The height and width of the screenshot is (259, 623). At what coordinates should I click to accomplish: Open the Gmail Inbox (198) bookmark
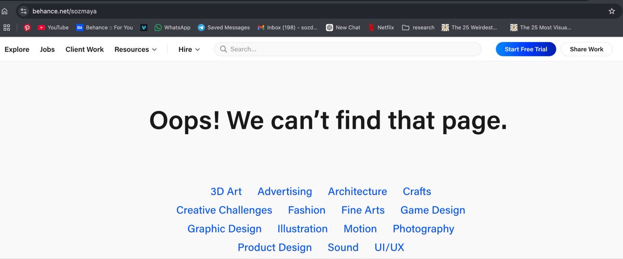(288, 27)
